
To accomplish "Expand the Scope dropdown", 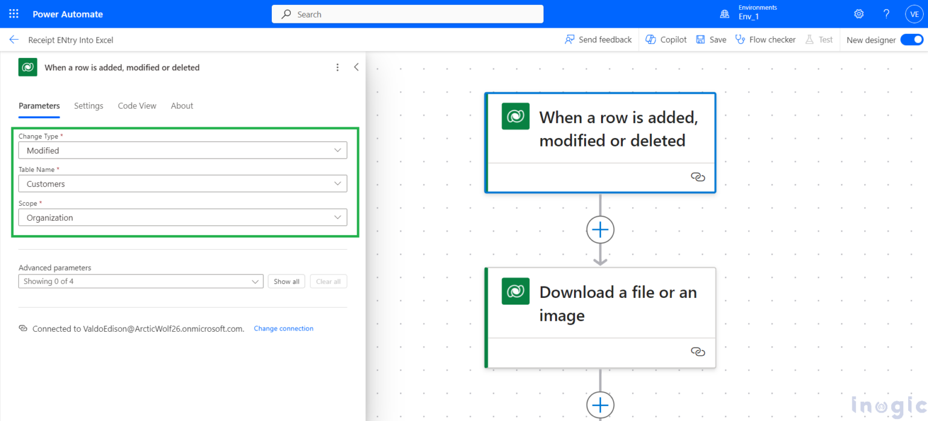I will tap(182, 218).
